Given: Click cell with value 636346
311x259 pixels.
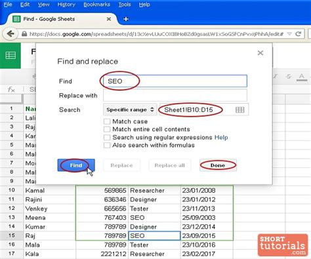Looking at the screenshot, I should tap(102, 199).
